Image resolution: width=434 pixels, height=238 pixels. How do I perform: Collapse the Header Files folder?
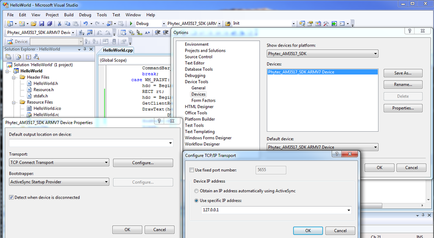click(14, 77)
